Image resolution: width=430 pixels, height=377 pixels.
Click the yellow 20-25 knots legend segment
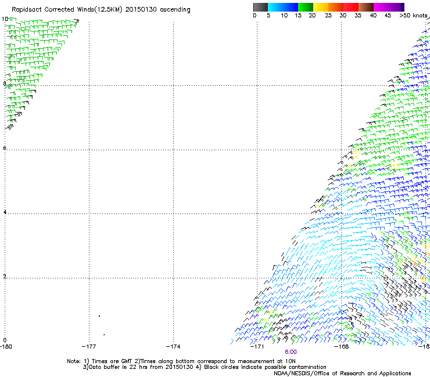point(321,7)
